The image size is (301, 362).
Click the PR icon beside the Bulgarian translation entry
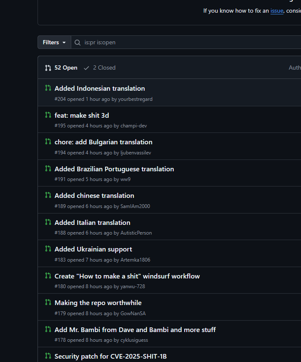coord(48,142)
